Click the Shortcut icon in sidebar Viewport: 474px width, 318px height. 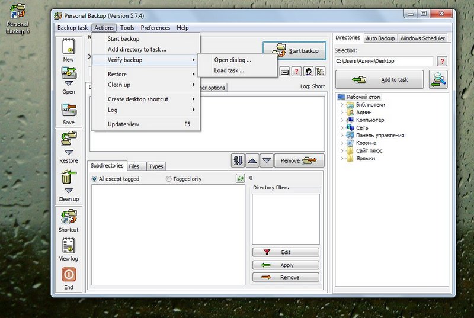pos(69,217)
